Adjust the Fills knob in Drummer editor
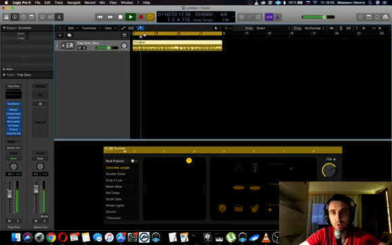Viewport: 392px width, 245px height. click(329, 170)
